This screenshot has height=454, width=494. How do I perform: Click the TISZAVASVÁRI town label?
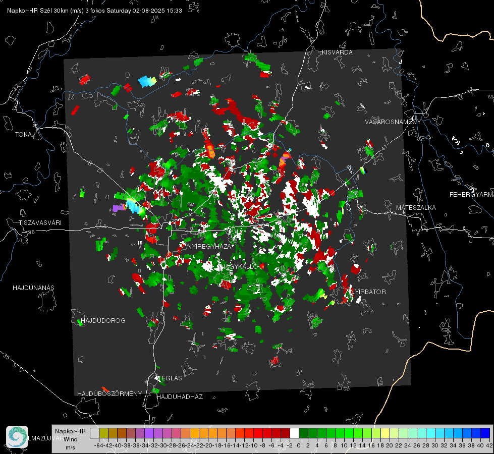tap(40, 223)
